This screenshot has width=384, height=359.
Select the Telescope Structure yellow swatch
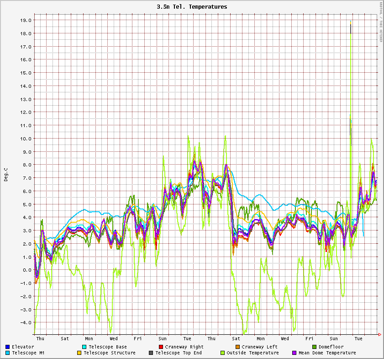point(79,353)
